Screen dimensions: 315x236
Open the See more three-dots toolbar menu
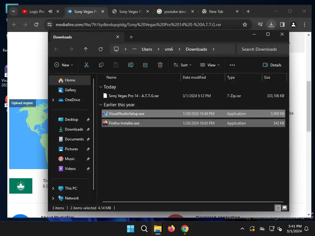point(232,65)
